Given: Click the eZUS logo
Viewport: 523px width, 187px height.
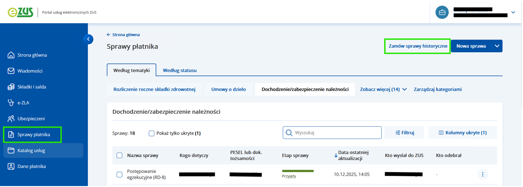Looking at the screenshot, I should pos(20,12).
